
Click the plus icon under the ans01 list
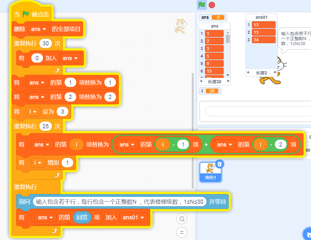[x=249, y=73]
